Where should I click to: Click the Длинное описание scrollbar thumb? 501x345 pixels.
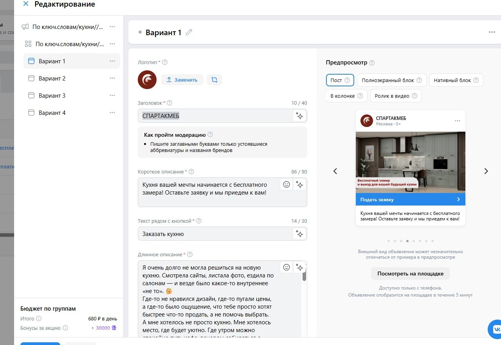pos(304,274)
